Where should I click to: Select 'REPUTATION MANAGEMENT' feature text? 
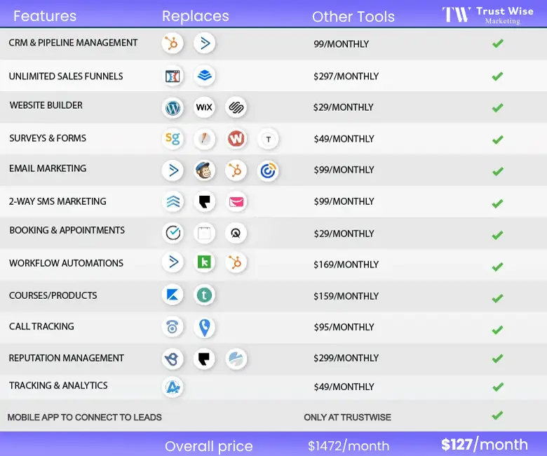67,358
